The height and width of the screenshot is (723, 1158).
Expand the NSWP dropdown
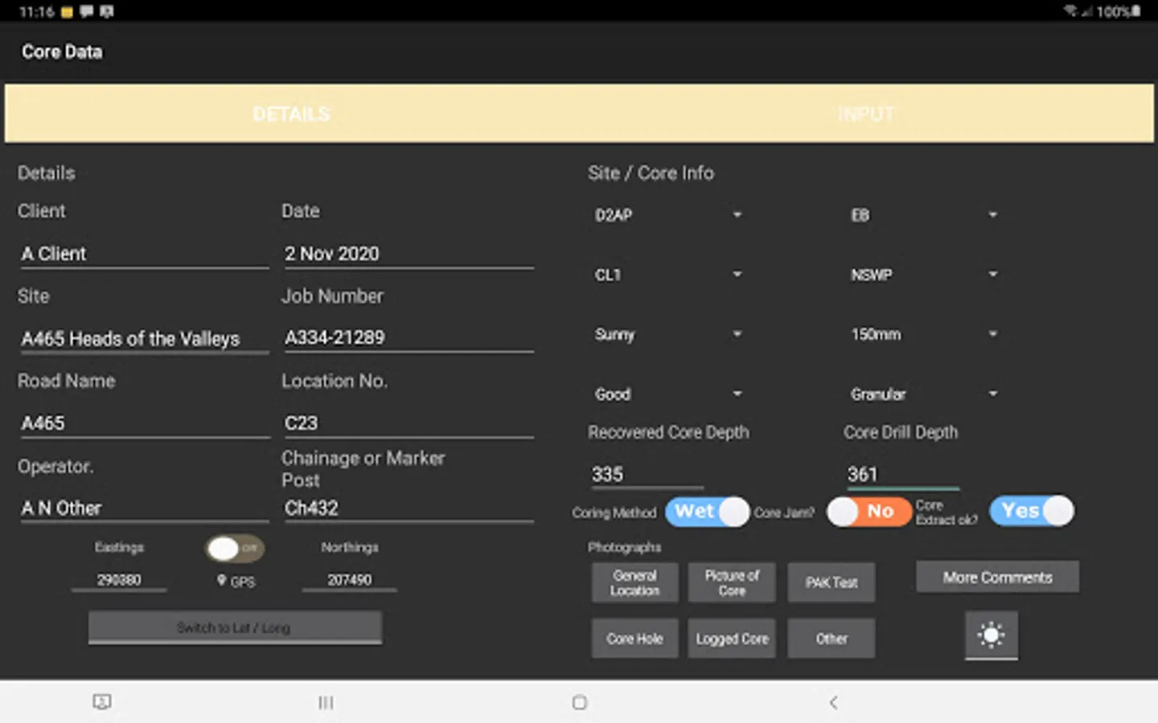[923, 275]
